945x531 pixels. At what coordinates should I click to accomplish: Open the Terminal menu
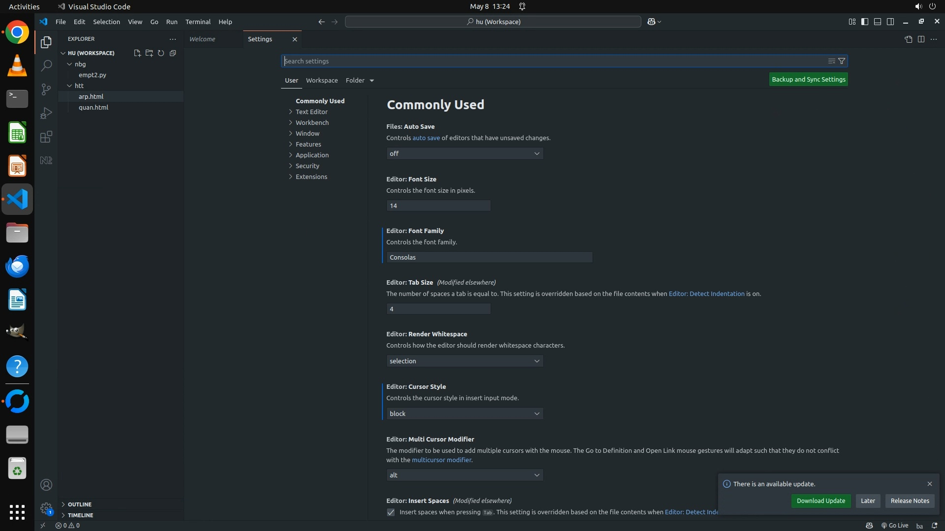click(x=198, y=22)
